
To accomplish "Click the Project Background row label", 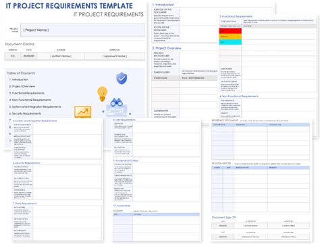I will pos(162,54).
